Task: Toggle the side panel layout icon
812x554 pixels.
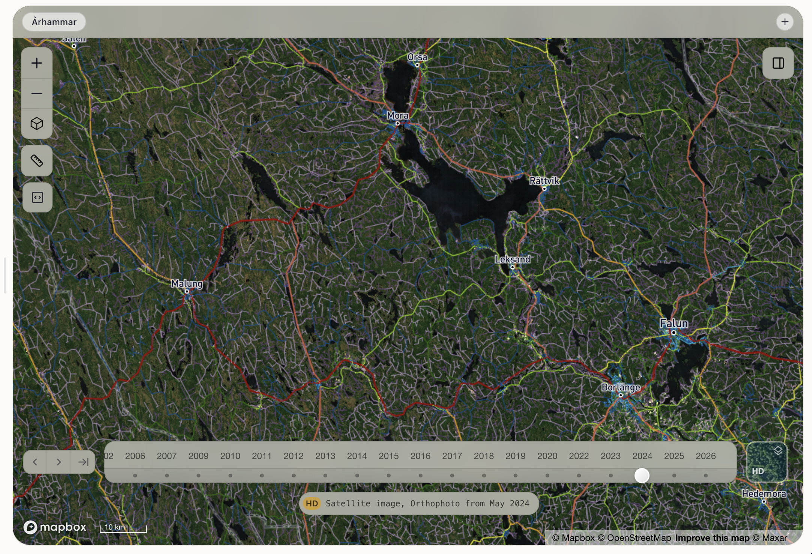Action: (778, 63)
